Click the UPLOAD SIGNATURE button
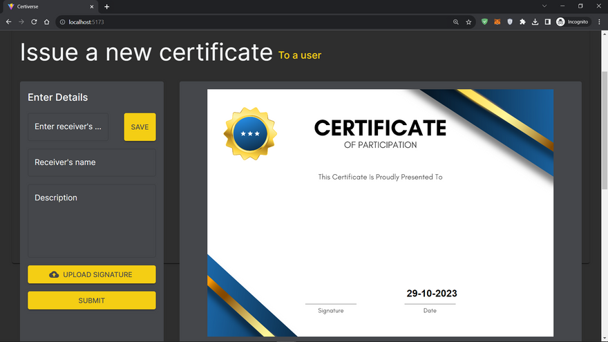This screenshot has width=608, height=342. point(91,274)
